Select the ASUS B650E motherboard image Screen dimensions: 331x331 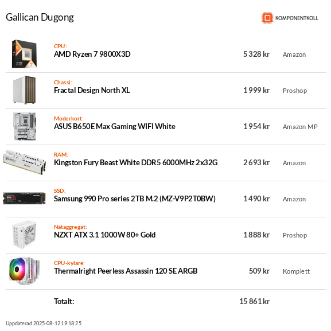click(25, 126)
